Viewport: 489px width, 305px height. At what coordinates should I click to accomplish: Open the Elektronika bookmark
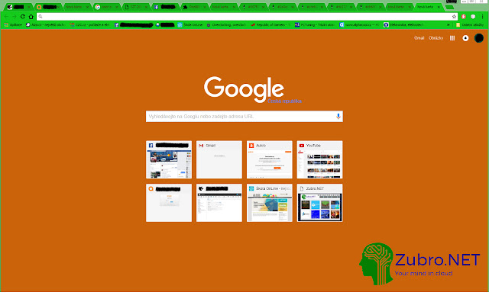click(403, 25)
